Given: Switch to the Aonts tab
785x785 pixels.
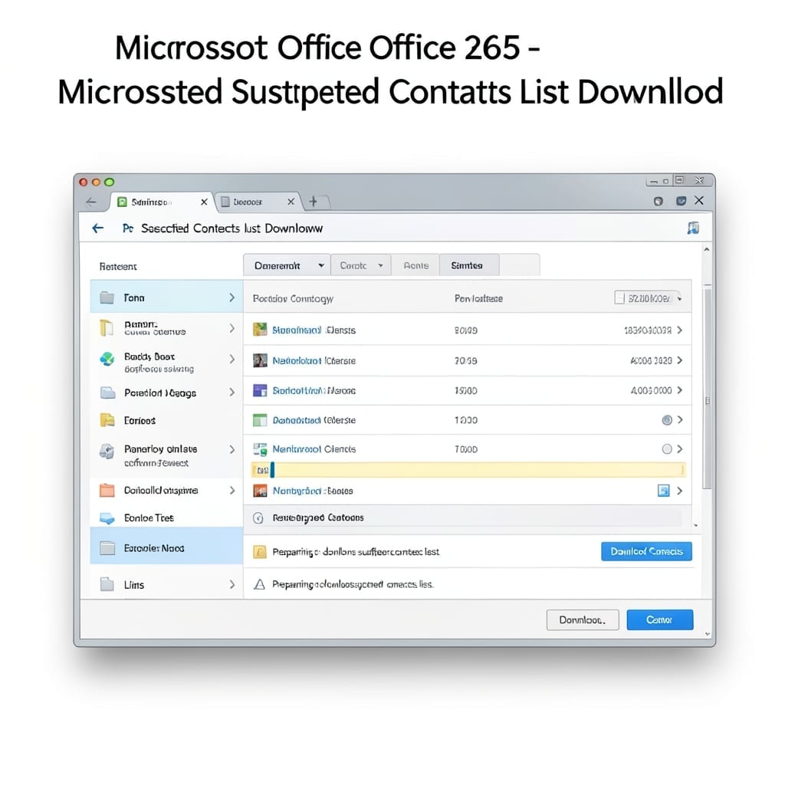Looking at the screenshot, I should tap(415, 265).
